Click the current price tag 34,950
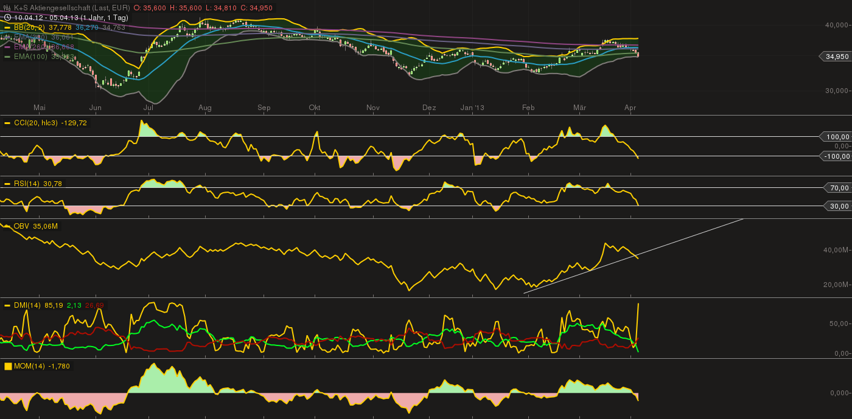The height and width of the screenshot is (419, 852). 835,57
